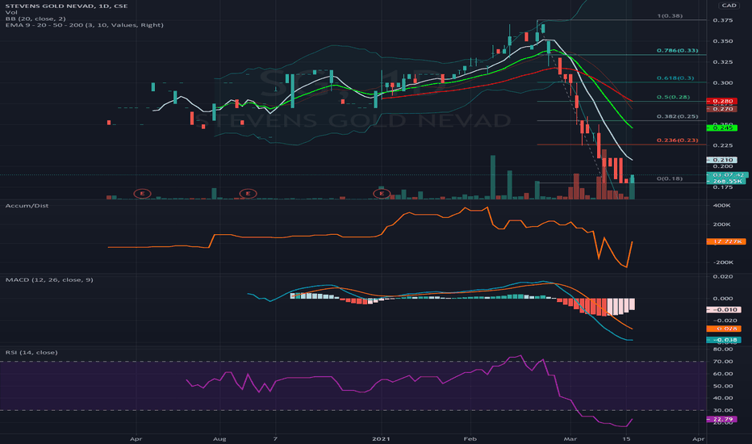Viewport: 752px width, 444px height.
Task: Click the teal -0.038 MACD value tag
Action: point(724,340)
